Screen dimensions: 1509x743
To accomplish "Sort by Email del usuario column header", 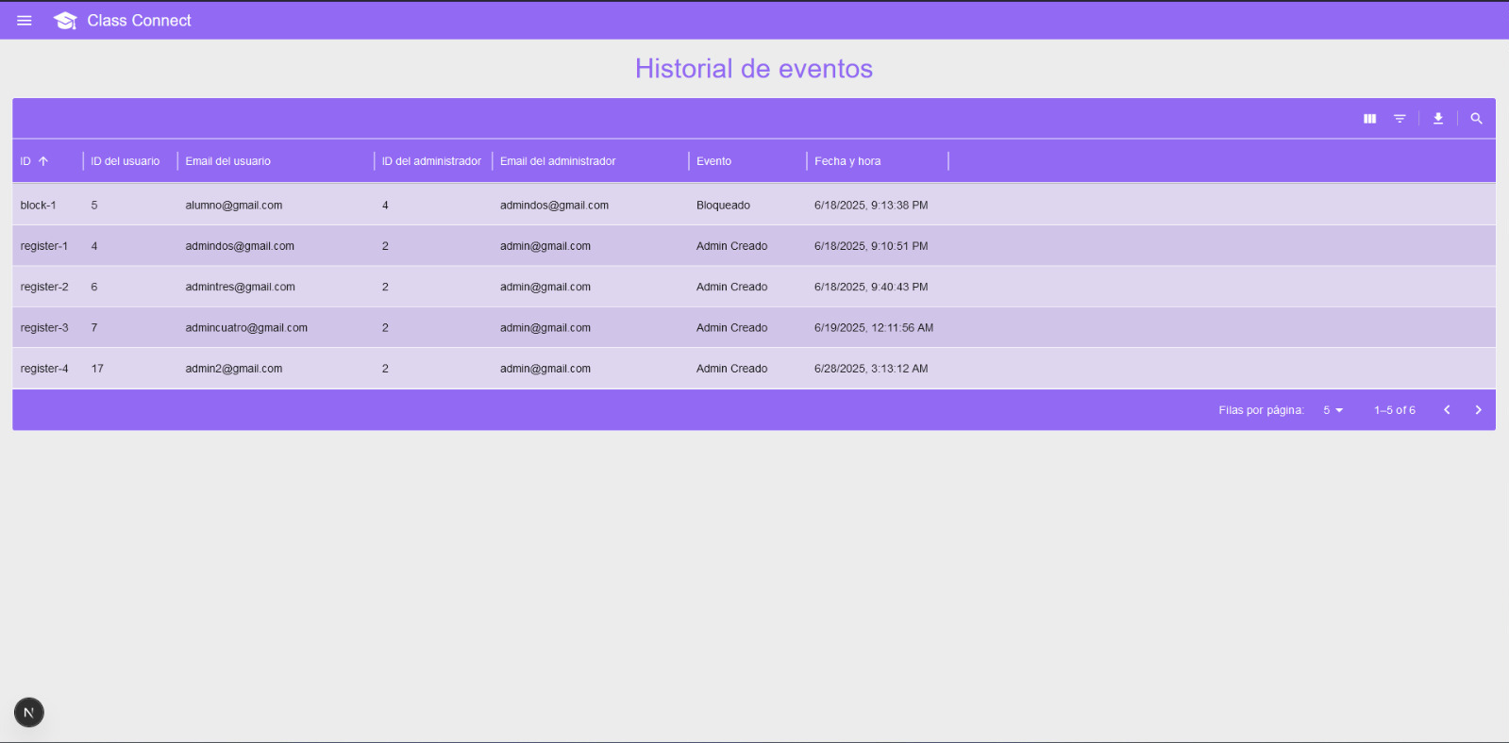I will point(227,161).
